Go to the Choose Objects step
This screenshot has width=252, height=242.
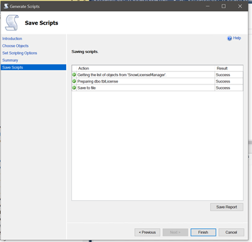16,46
